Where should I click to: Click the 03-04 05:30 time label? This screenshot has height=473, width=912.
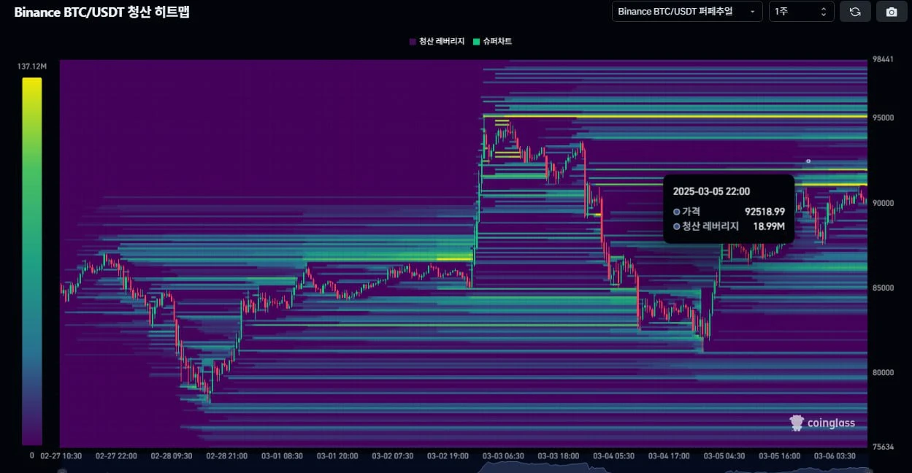[613, 455]
